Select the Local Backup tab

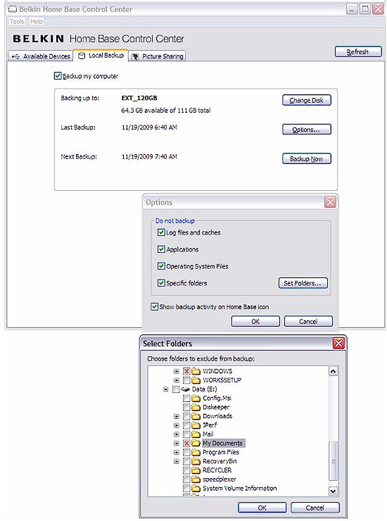point(101,56)
